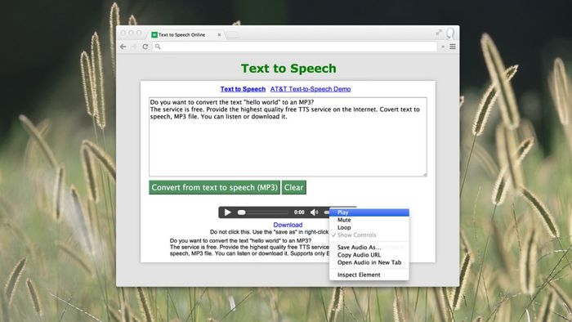Click the audio seek slider
Viewport: 572px width, 322px height.
click(262, 212)
